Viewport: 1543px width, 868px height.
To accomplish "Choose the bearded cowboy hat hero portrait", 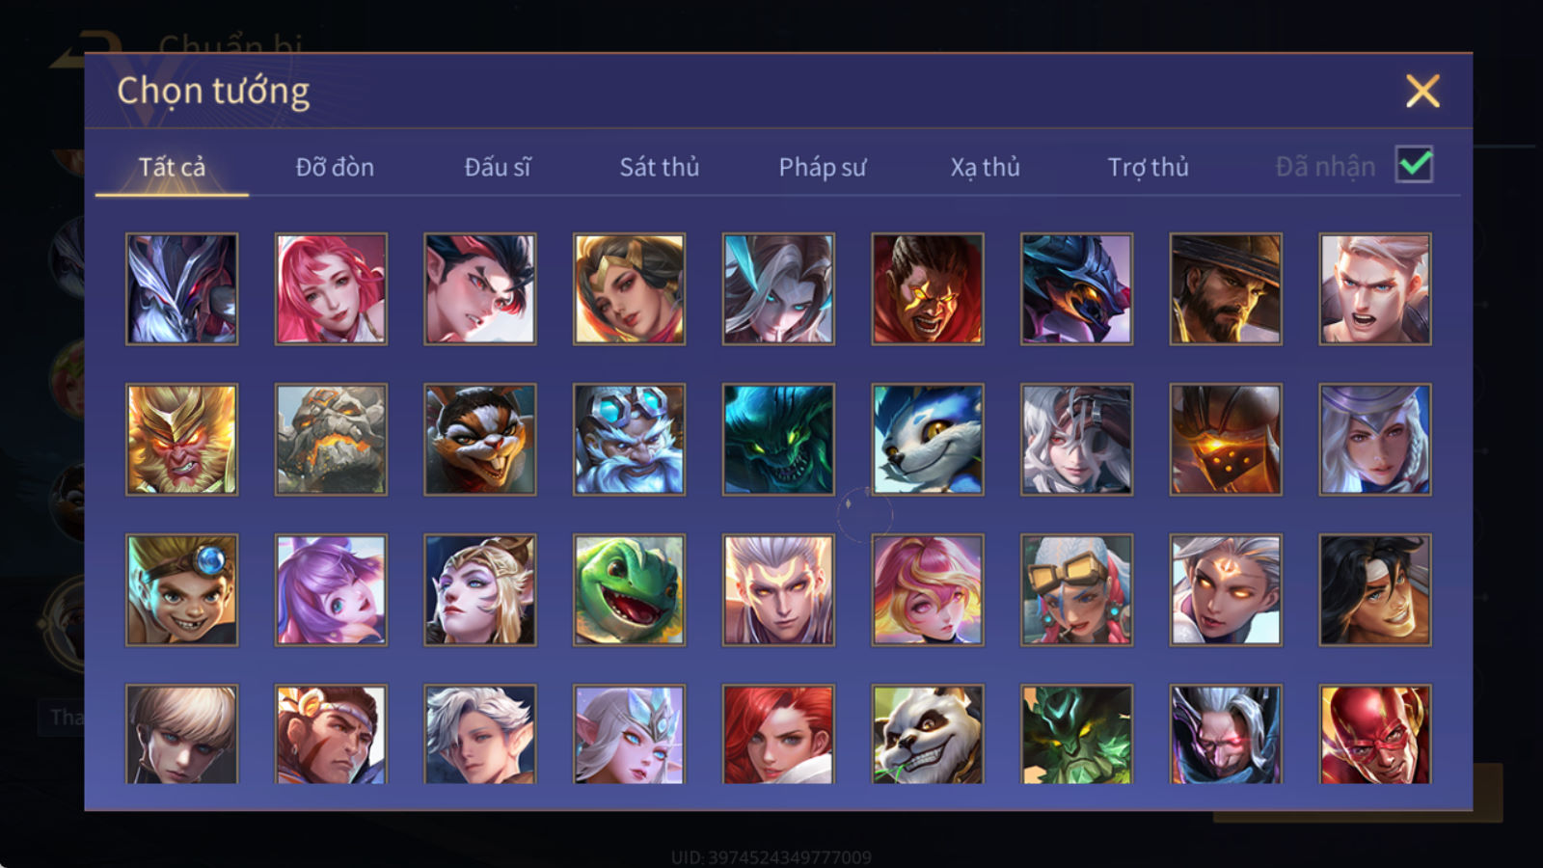I will pos(1225,288).
